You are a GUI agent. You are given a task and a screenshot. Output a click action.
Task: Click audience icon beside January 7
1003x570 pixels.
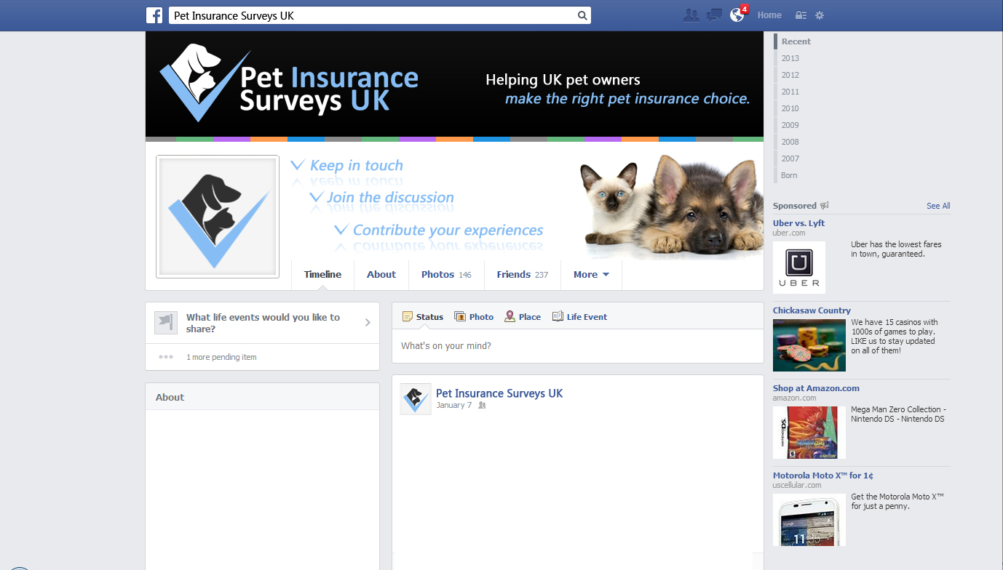coord(481,406)
